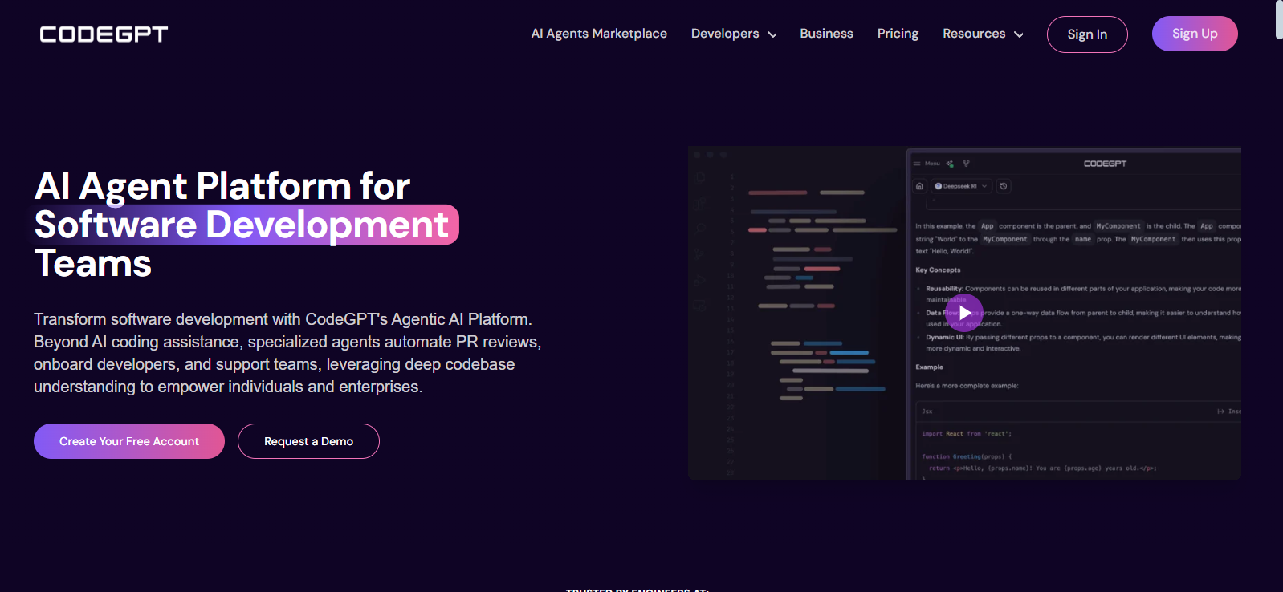Click the branch icon in preview toolbar
The width and height of the screenshot is (1283, 592).
click(x=966, y=164)
